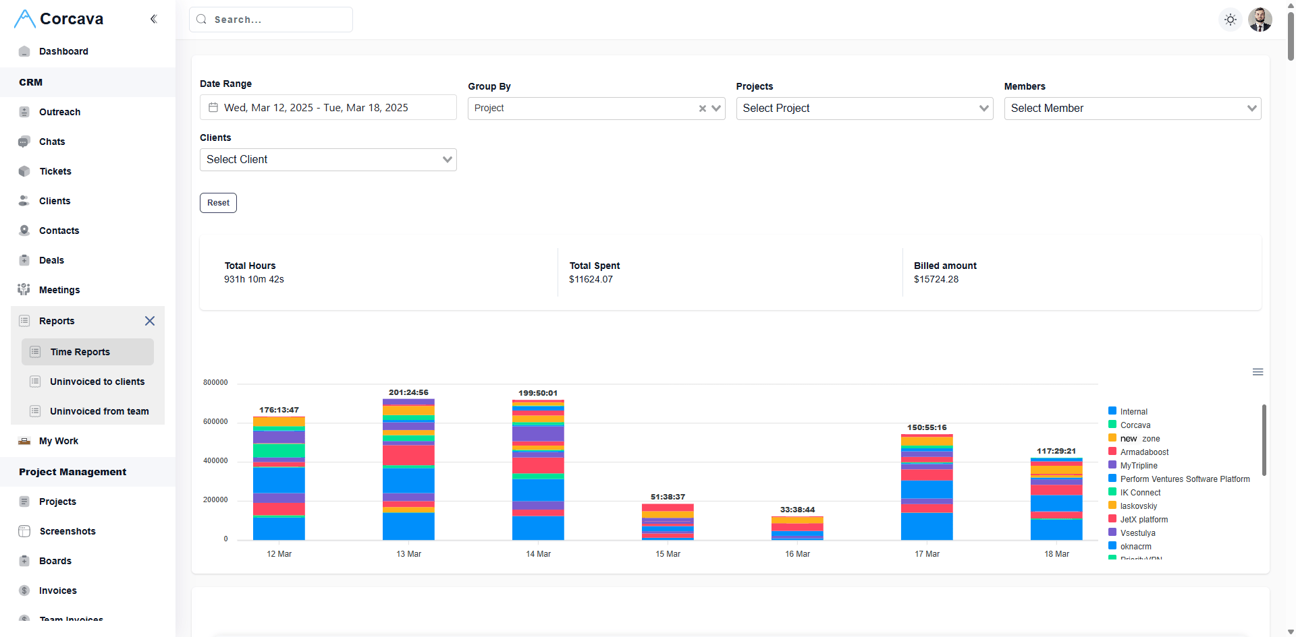Open the chart hamburger menu icon
This screenshot has width=1296, height=637.
(x=1258, y=372)
